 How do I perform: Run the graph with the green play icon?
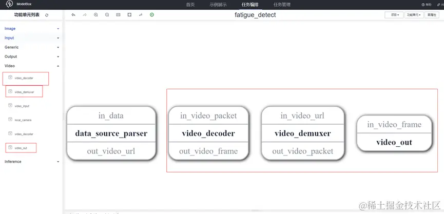(152, 15)
